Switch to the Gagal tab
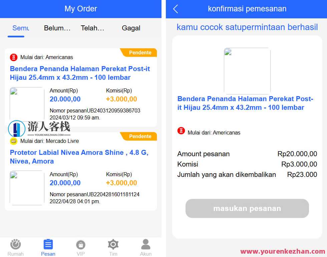327x257 pixels. 131,28
